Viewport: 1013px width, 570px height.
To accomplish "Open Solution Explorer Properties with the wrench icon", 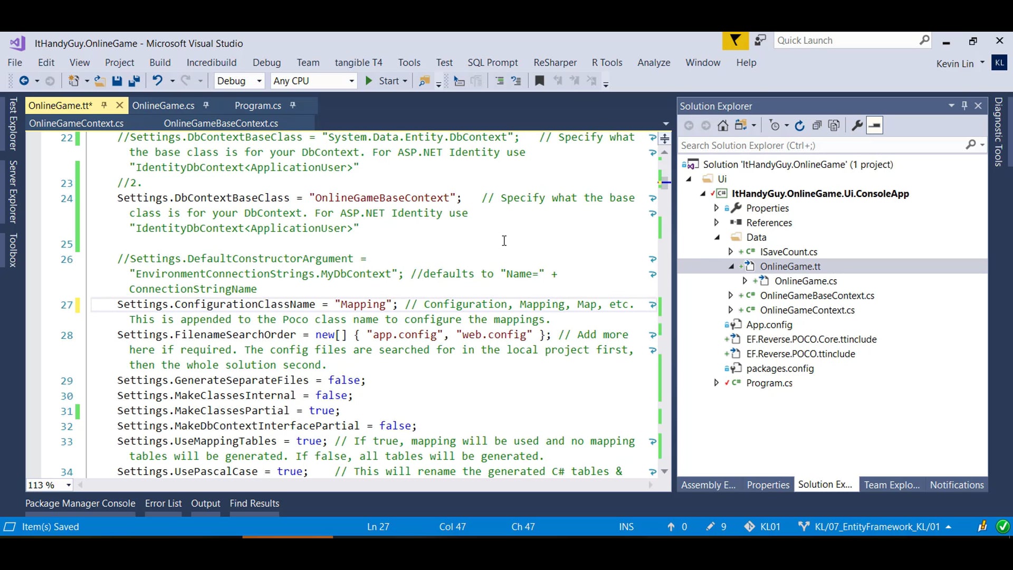I will [857, 125].
